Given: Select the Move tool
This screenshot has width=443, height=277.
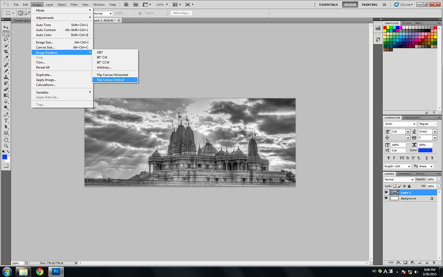Looking at the screenshot, I should click(x=6, y=27).
